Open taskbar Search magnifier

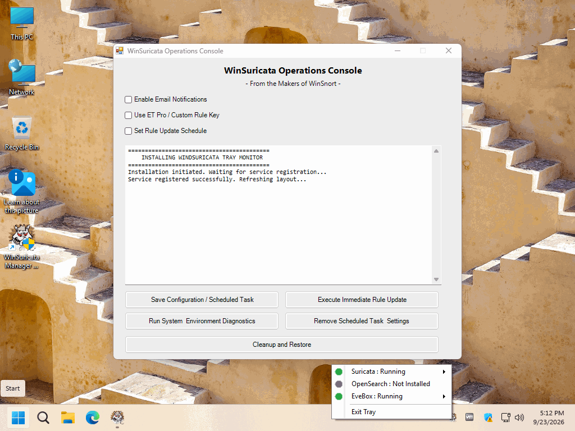[x=43, y=418]
